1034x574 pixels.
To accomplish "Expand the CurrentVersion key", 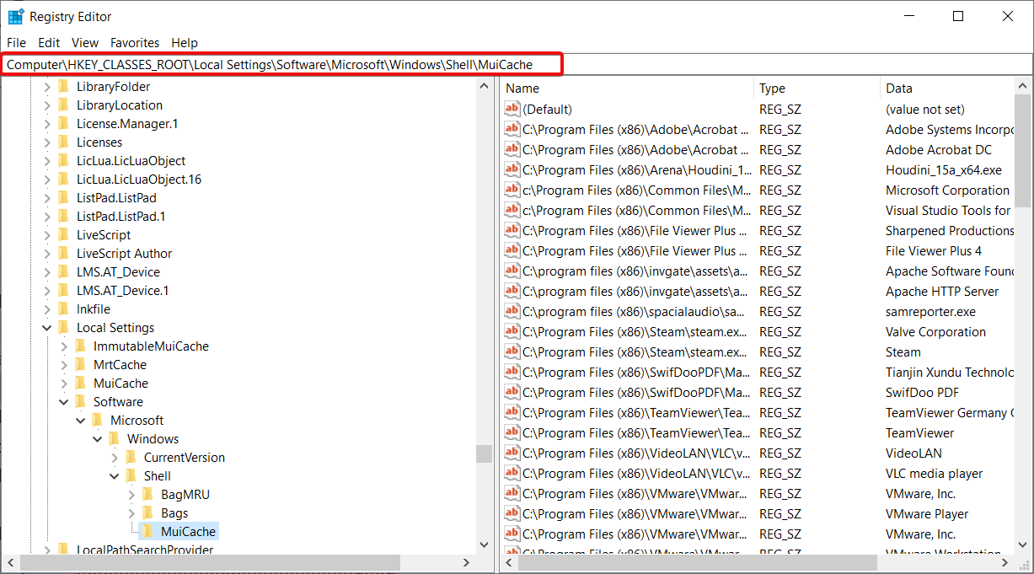I will (115, 458).
